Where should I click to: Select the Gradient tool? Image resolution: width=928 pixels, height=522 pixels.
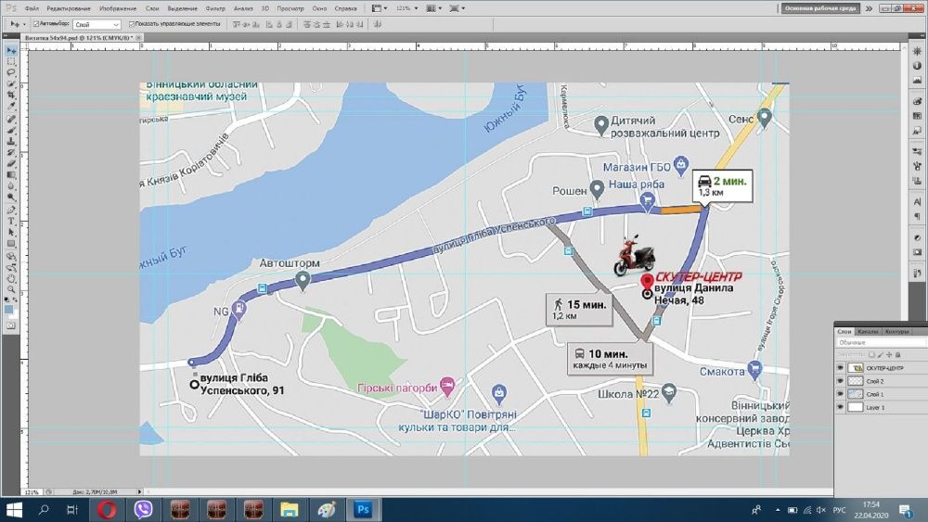tap(11, 175)
